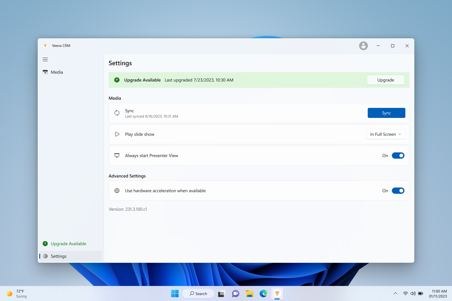The height and width of the screenshot is (301, 452).
Task: Click the hardware acceleration chip icon
Action: coord(117,191)
